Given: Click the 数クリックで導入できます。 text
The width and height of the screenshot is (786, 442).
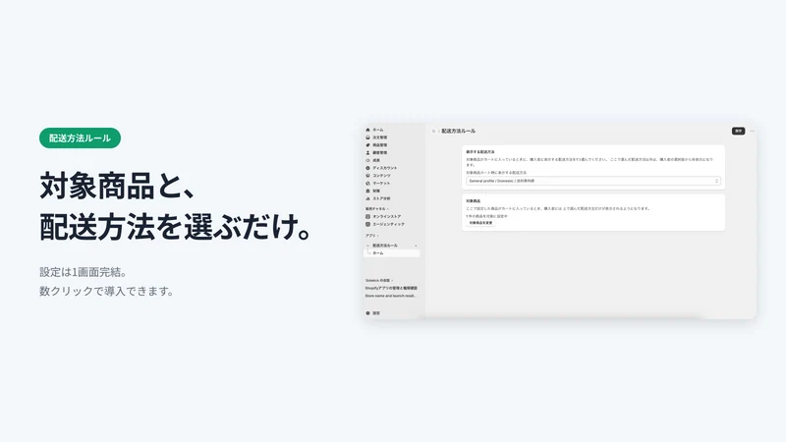Looking at the screenshot, I should [x=108, y=291].
